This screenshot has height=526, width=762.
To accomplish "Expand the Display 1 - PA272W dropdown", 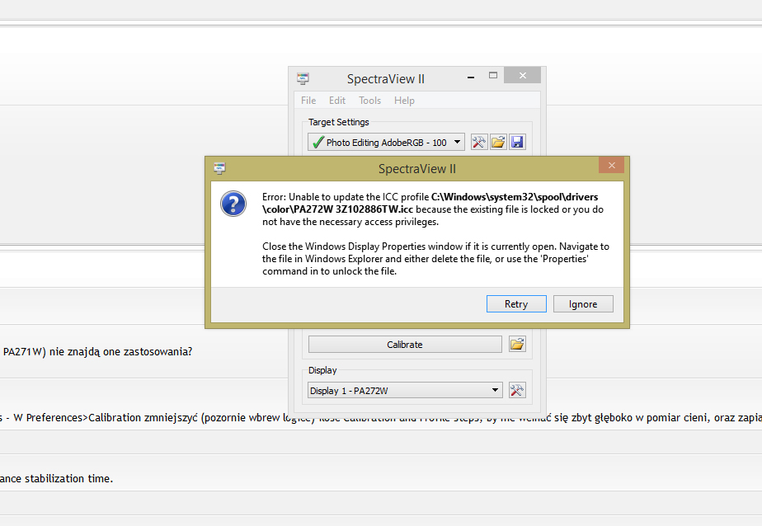I will pos(405,391).
